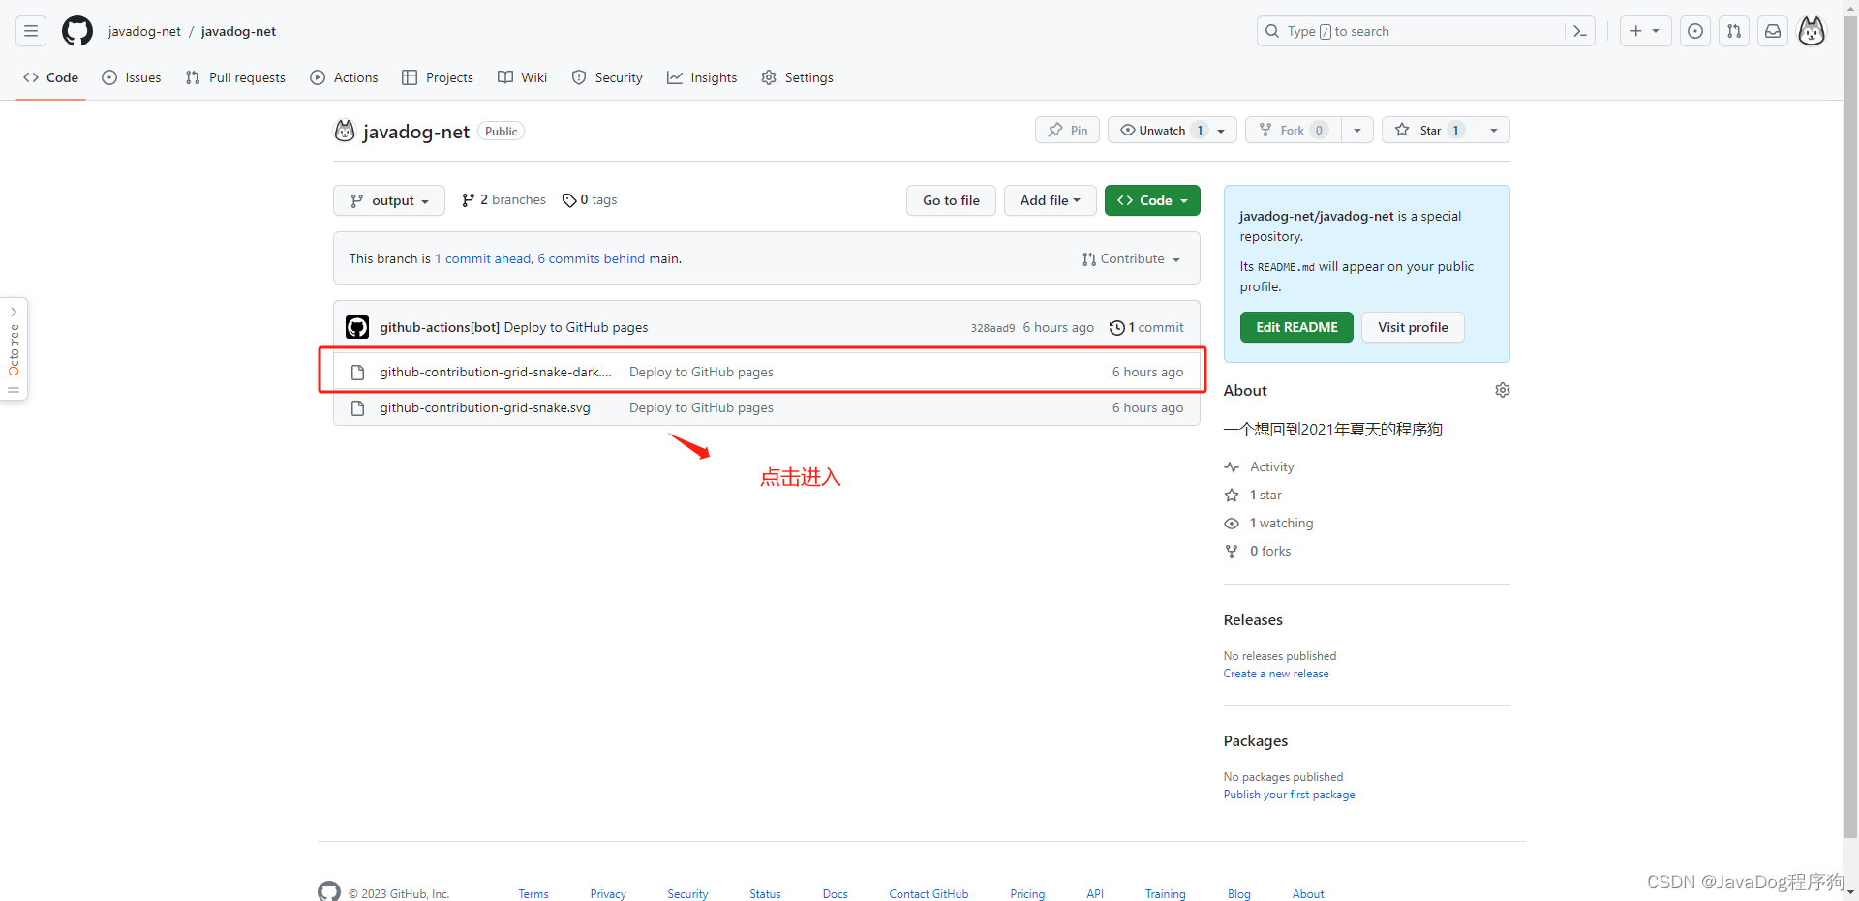This screenshot has width=1859, height=901.
Task: Open the notifications inbox icon
Action: click(x=1772, y=31)
